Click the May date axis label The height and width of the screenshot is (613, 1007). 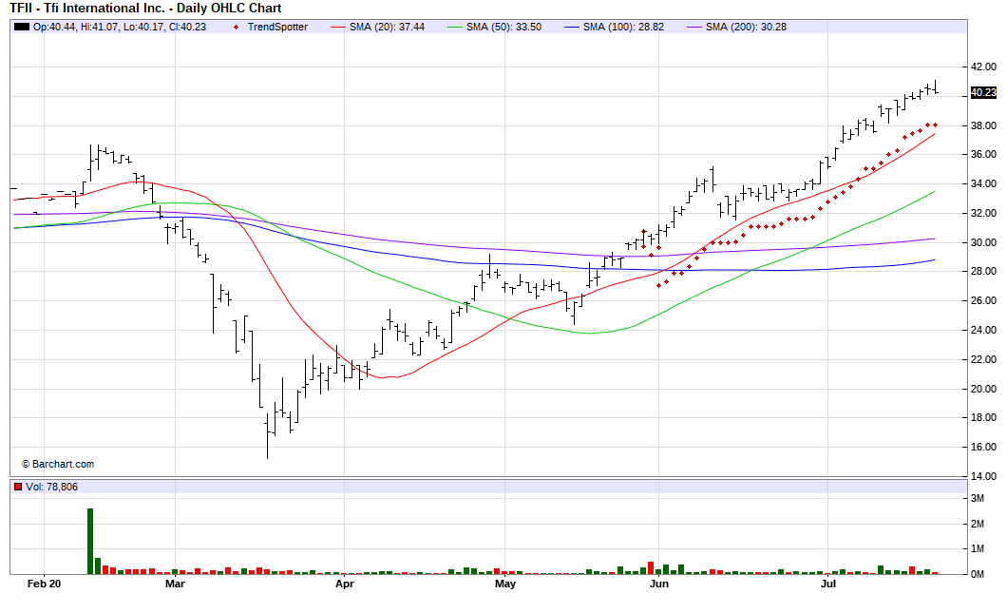point(505,584)
